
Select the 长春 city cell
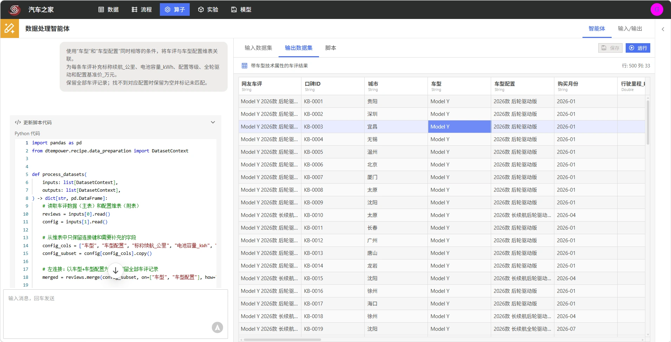[x=396, y=228]
